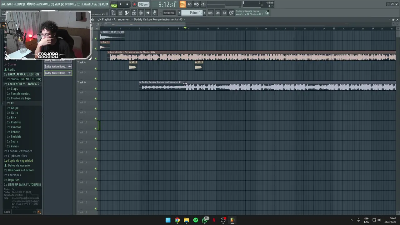The height and width of the screenshot is (225, 400).
Task: Start playback with the Play button
Action: (x=121, y=4)
